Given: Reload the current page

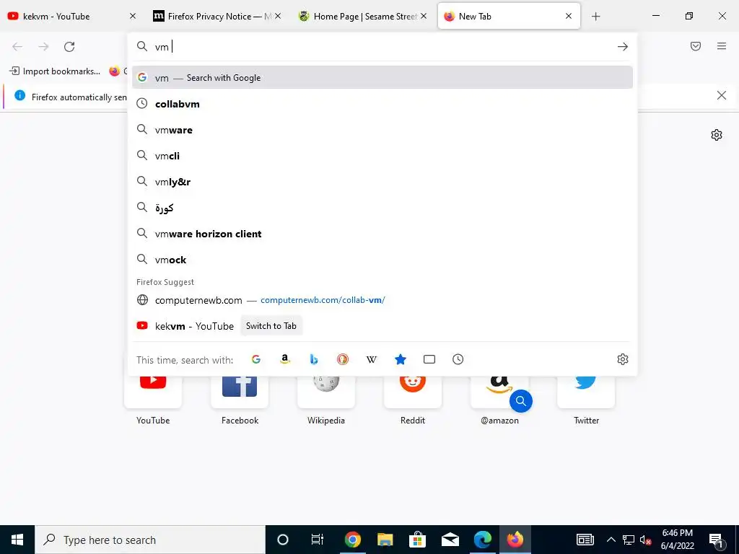Looking at the screenshot, I should coord(69,47).
